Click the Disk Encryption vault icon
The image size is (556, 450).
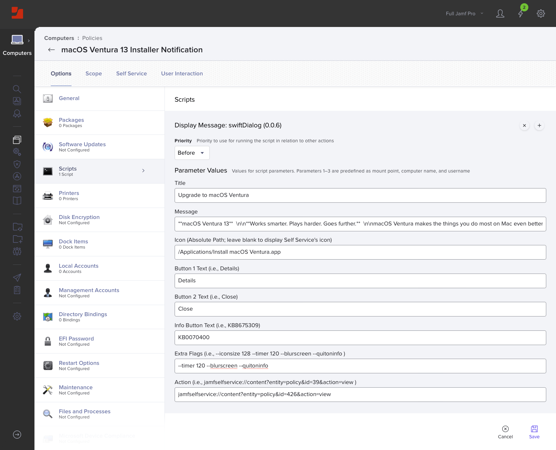(x=48, y=220)
